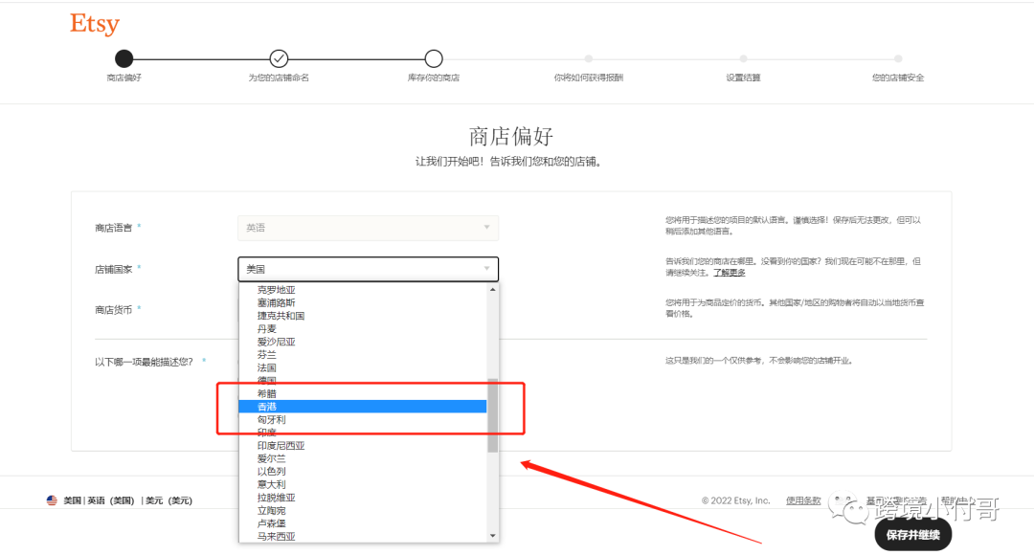Open the 店铺国家 dropdown showing 美国

[368, 269]
